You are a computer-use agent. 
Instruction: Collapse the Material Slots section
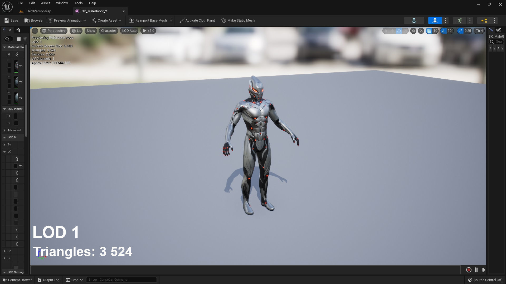tap(4, 47)
